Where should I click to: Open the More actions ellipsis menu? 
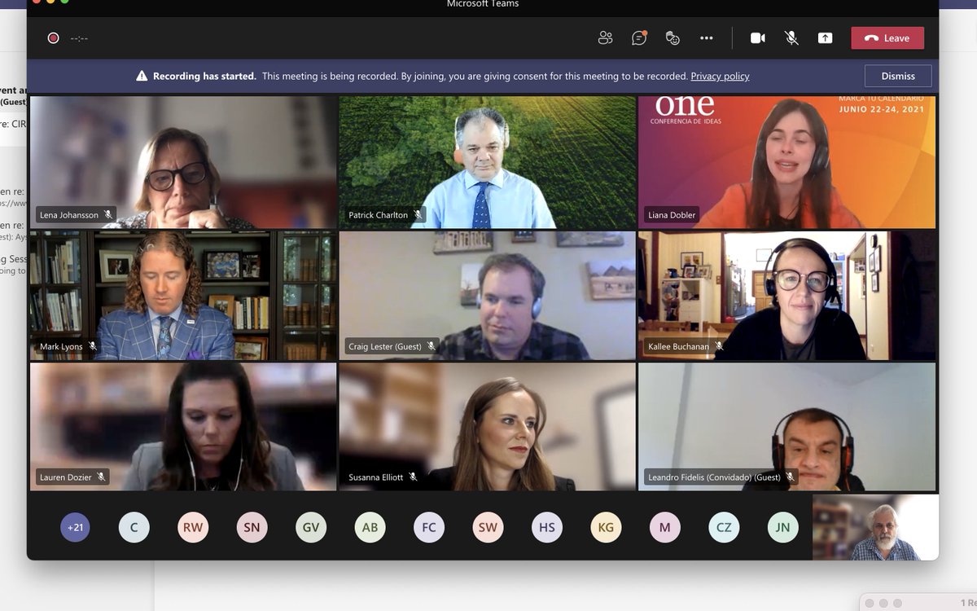pyautogui.click(x=707, y=37)
